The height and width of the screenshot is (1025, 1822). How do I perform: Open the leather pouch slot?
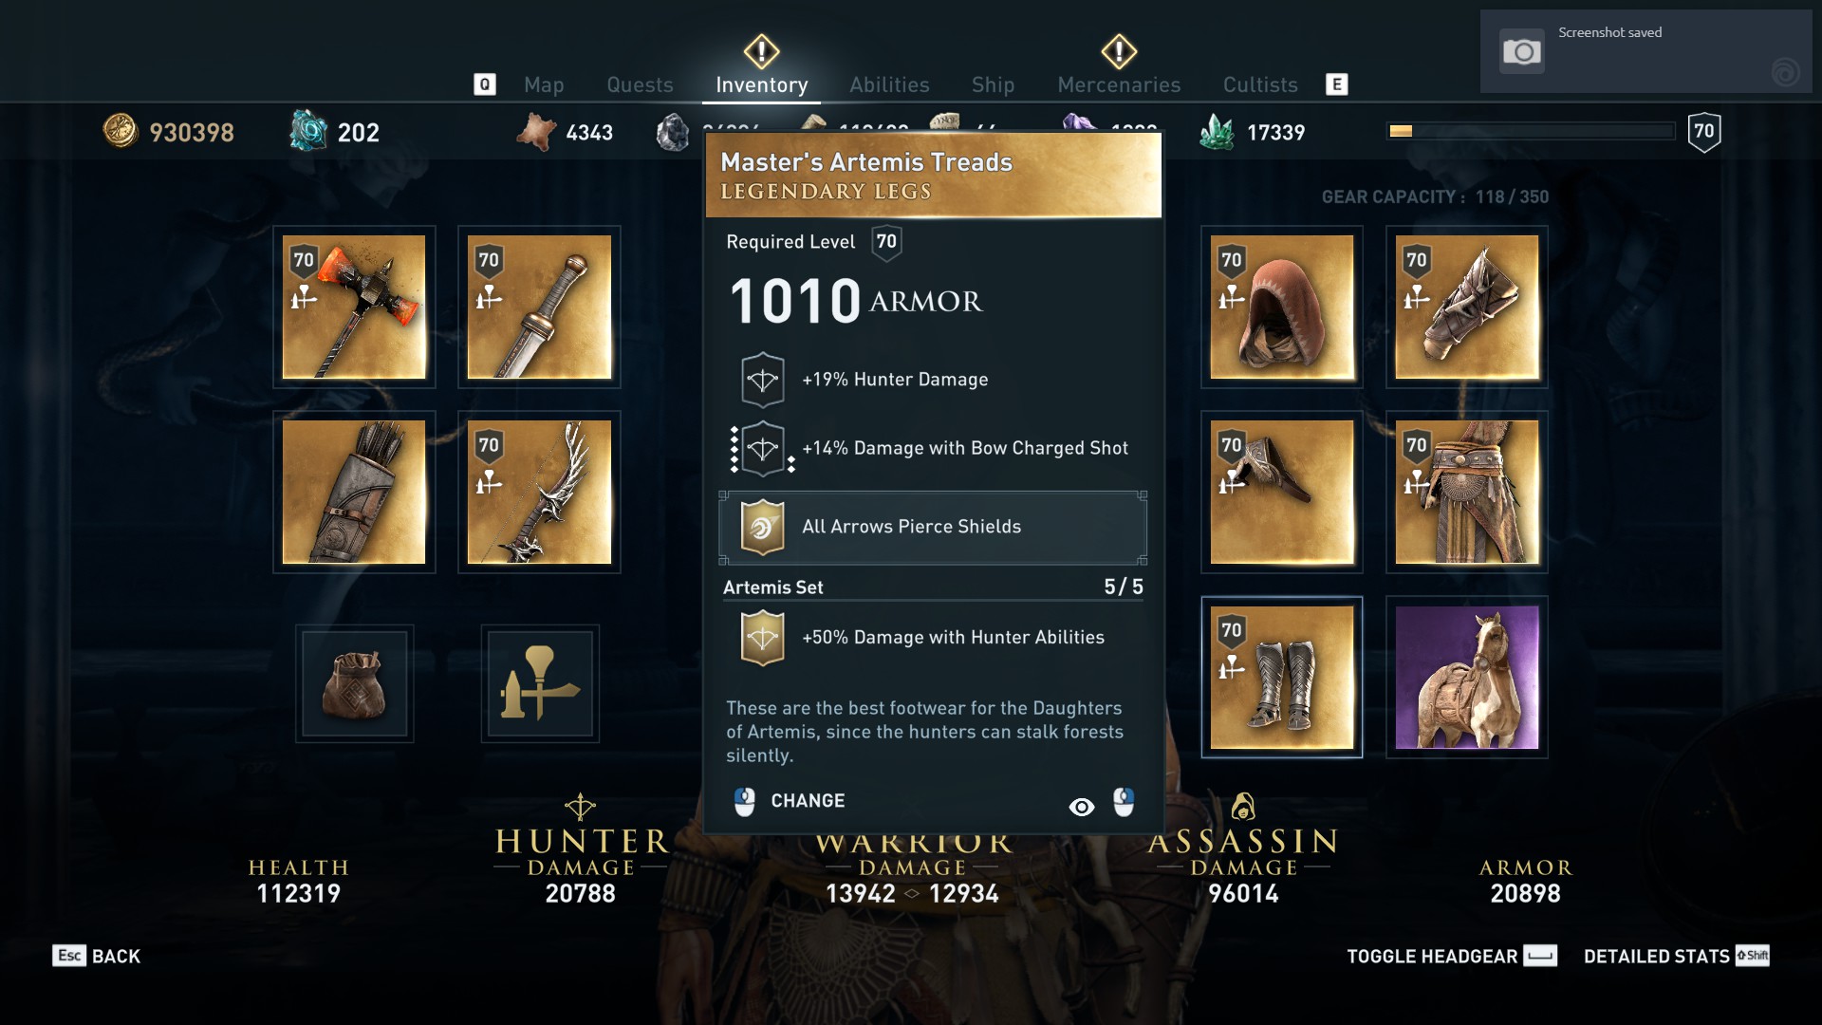(x=354, y=683)
